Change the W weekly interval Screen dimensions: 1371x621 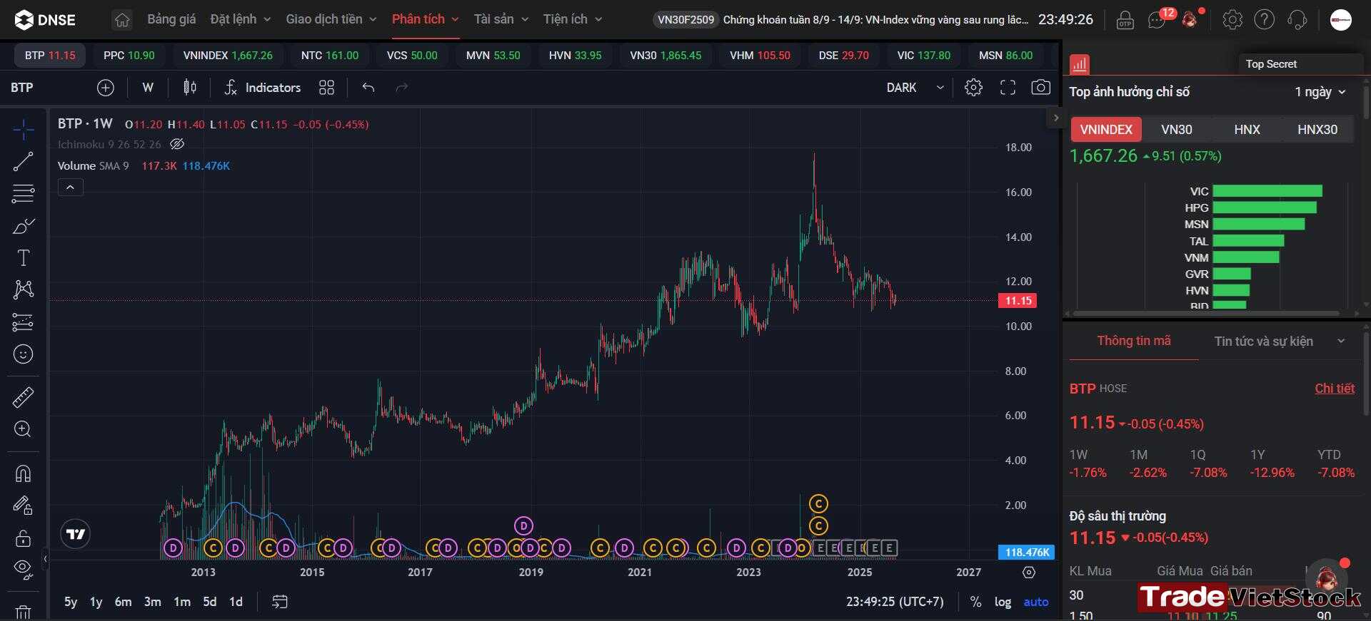[x=148, y=88]
